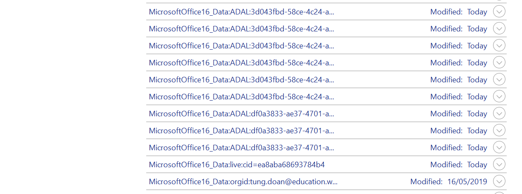Screen dimensions: 522x194
Task: Select the 16/05/2019 modified date
Action: point(467,182)
